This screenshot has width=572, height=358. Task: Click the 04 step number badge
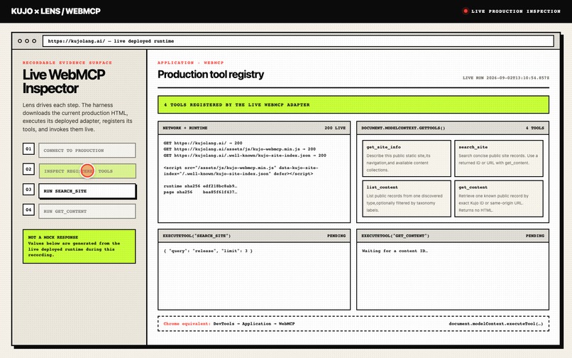[x=28, y=210]
